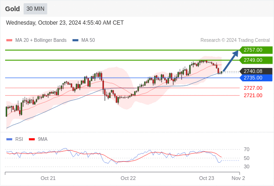This screenshot has height=186, width=274.
Task: Click the 2727.00 support level label
Action: (253, 88)
